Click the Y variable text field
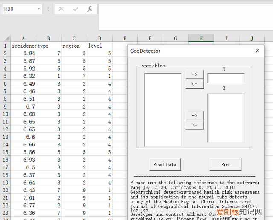 (226, 78)
